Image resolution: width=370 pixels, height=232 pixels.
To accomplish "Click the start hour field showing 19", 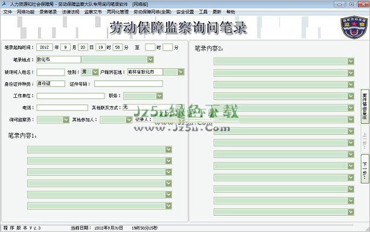I will tap(101, 47).
